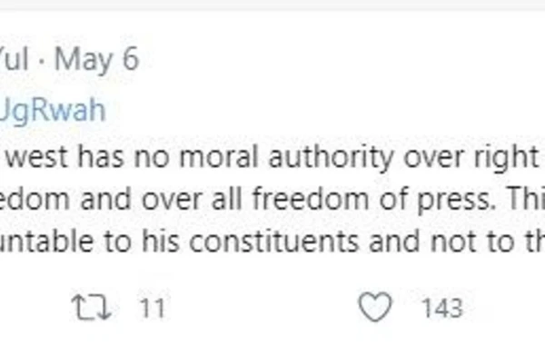Open the JgRwah mention link

click(x=53, y=110)
